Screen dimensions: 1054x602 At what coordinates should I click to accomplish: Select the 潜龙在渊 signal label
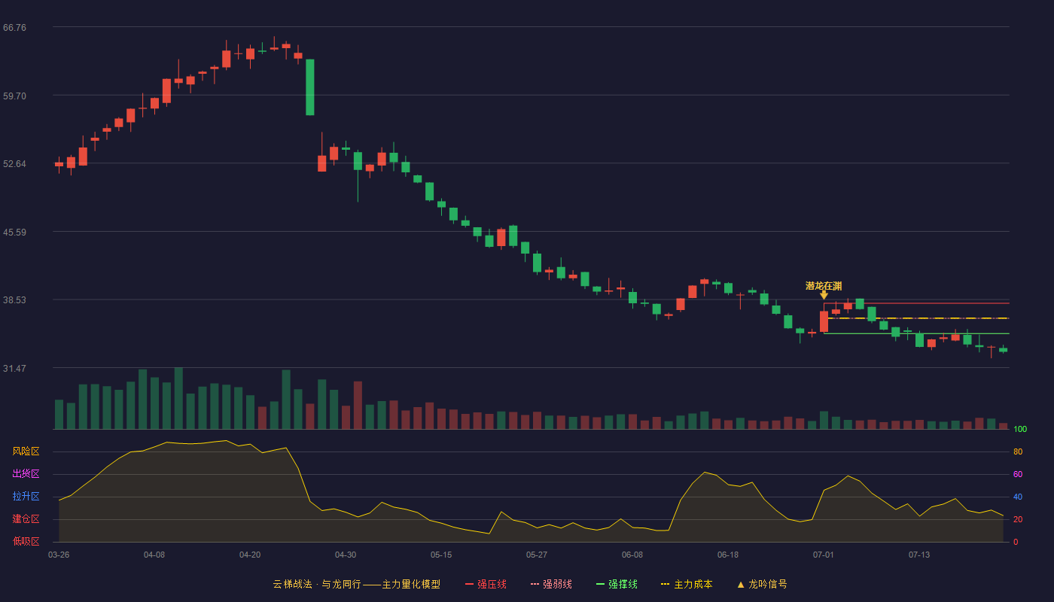824,286
